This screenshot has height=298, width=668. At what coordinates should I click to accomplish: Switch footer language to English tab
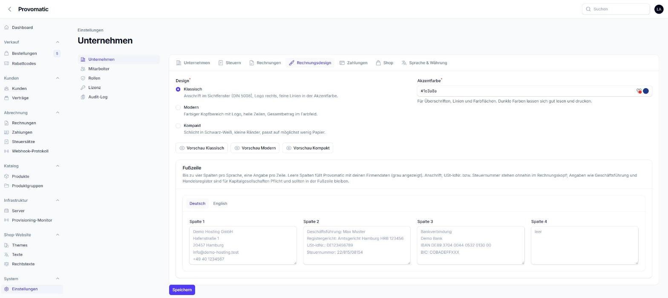tap(220, 203)
